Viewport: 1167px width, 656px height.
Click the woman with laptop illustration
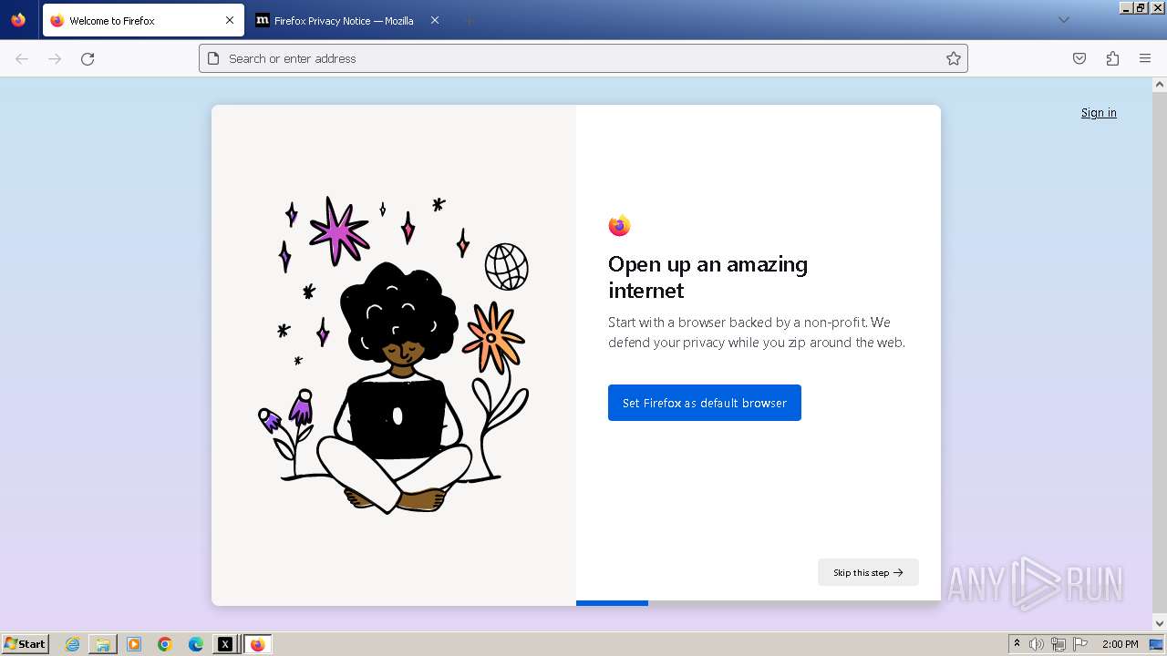coord(396,355)
